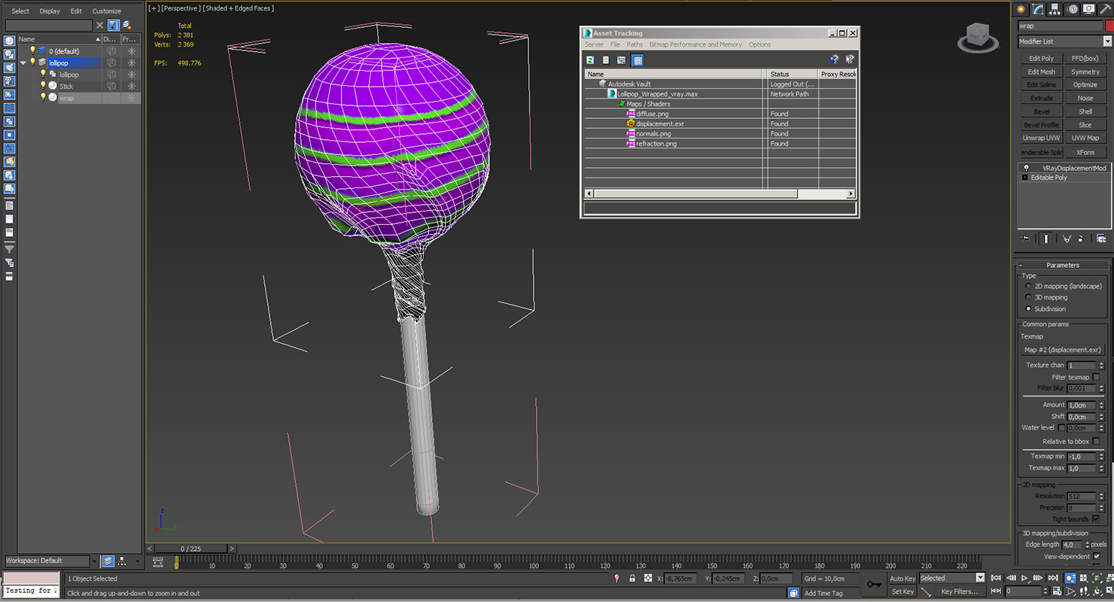Screen dimensions: 1114x602
Task: Open the Utilities hammer tab
Action: [1106, 9]
